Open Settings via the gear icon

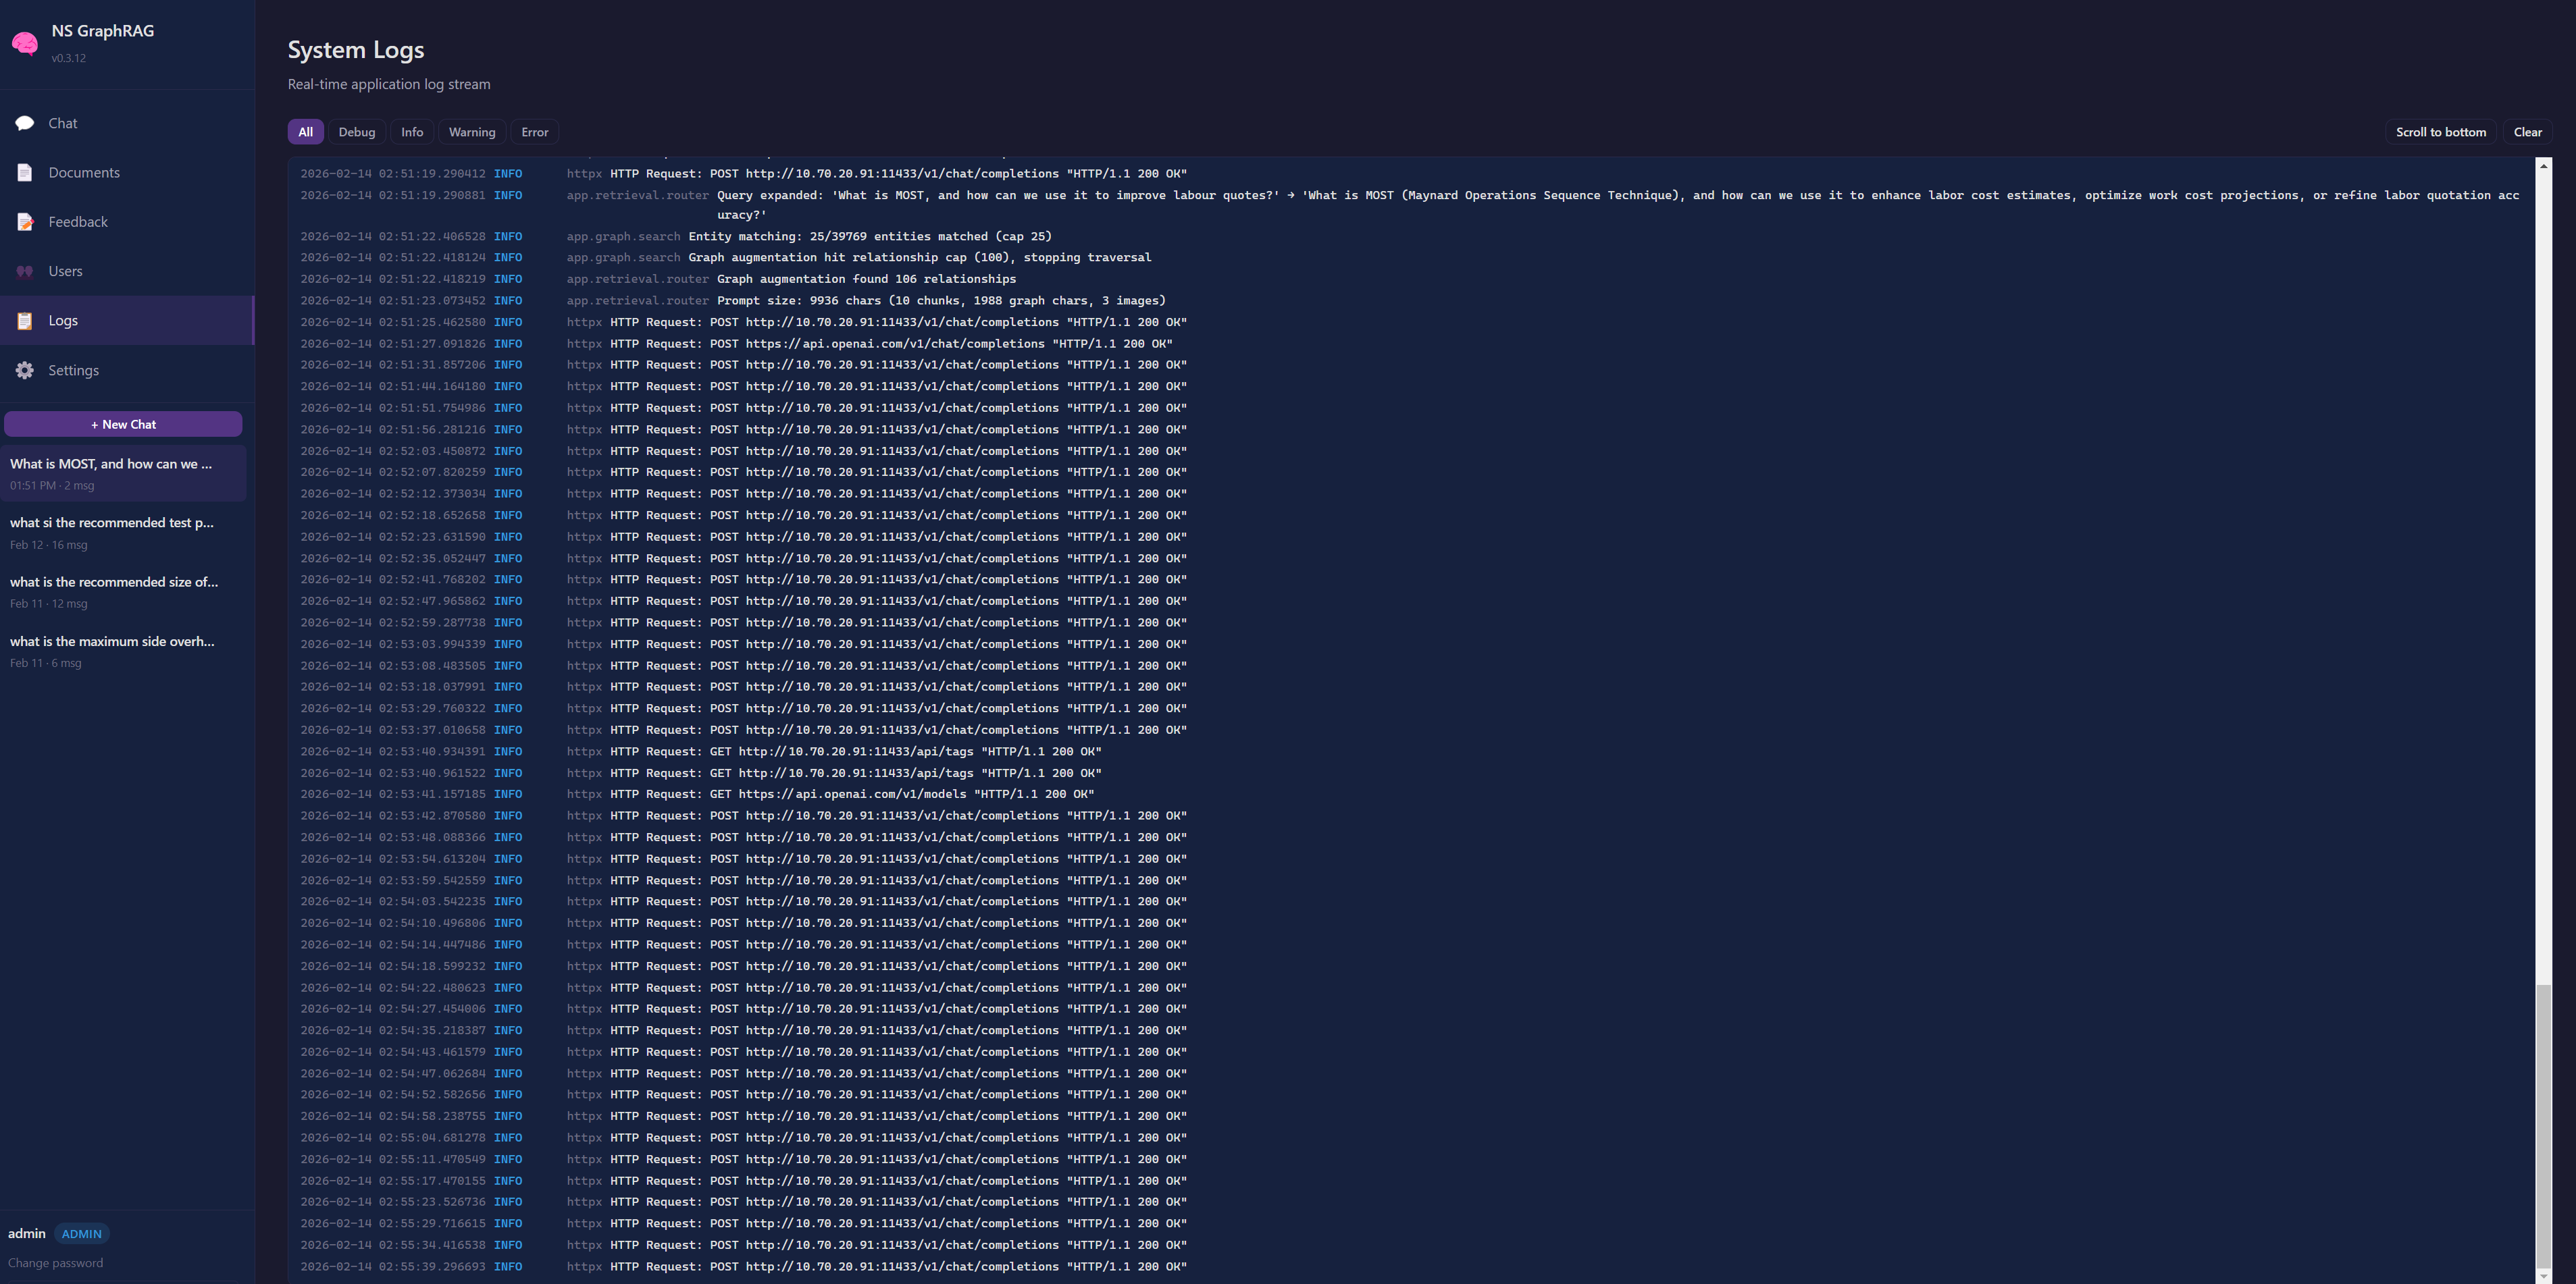click(x=25, y=370)
